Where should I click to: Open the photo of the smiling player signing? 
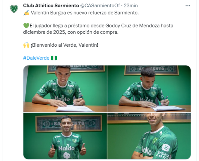tap(65, 89)
